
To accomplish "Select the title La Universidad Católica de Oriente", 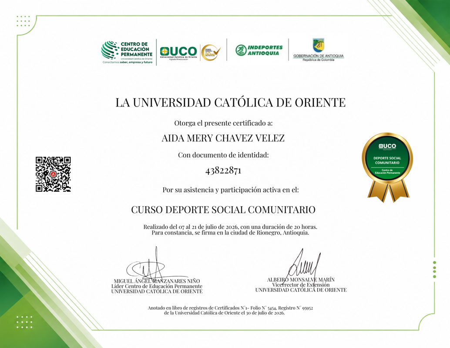I will pyautogui.click(x=231, y=102).
